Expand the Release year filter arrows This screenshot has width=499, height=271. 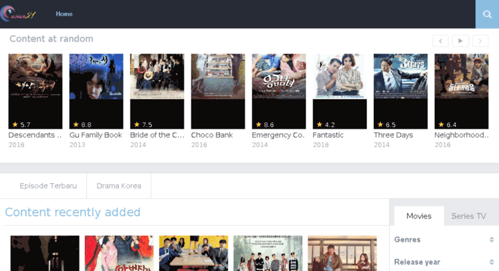click(x=491, y=262)
